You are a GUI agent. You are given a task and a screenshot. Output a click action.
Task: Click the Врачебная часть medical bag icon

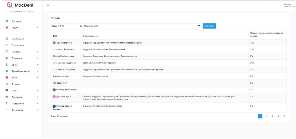(7, 71)
